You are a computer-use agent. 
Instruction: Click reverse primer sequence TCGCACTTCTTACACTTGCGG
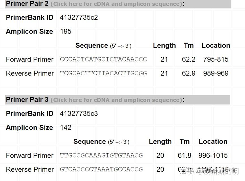click(x=103, y=73)
